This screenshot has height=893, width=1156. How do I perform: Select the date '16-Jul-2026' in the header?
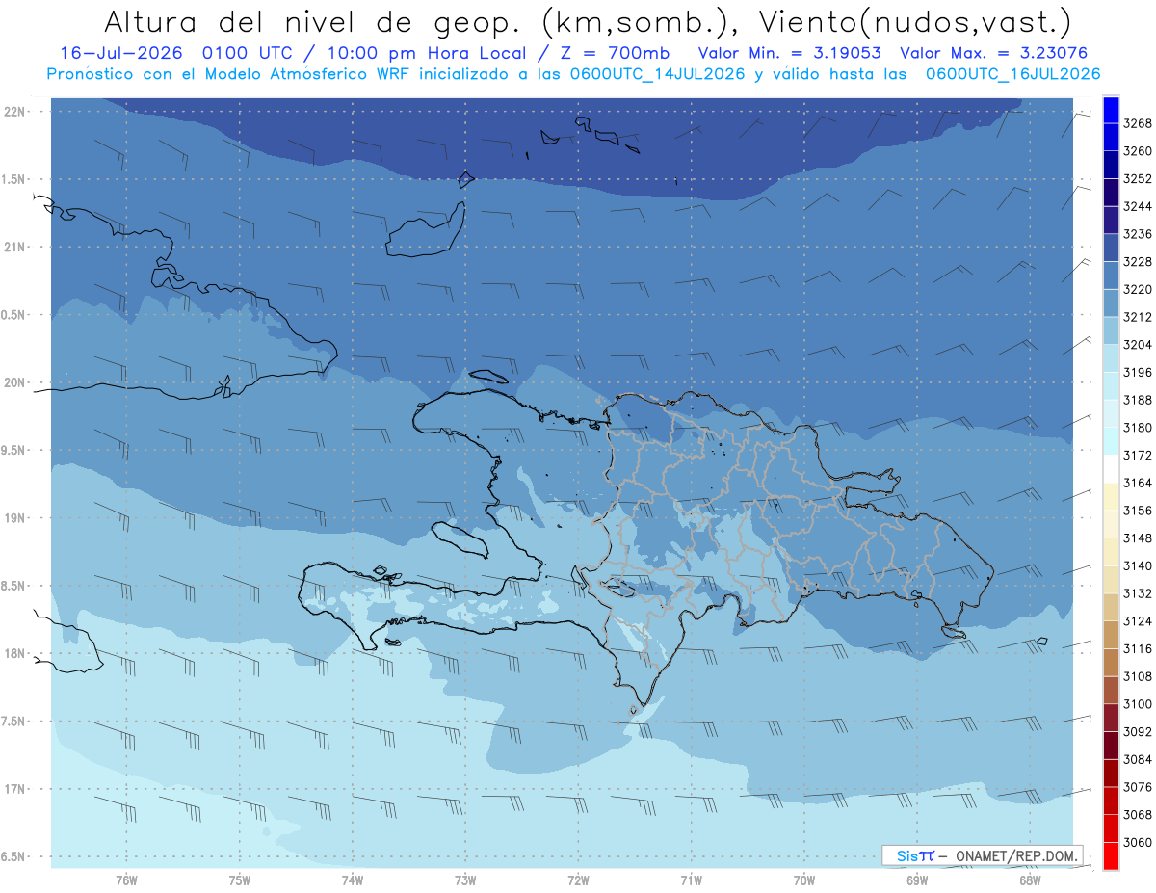point(119,54)
